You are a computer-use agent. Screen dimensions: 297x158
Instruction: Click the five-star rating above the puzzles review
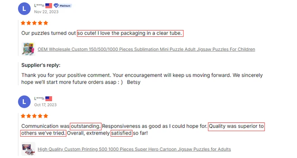[x=34, y=23]
